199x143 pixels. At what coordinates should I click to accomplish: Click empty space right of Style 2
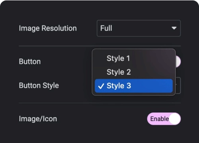pos(152,72)
